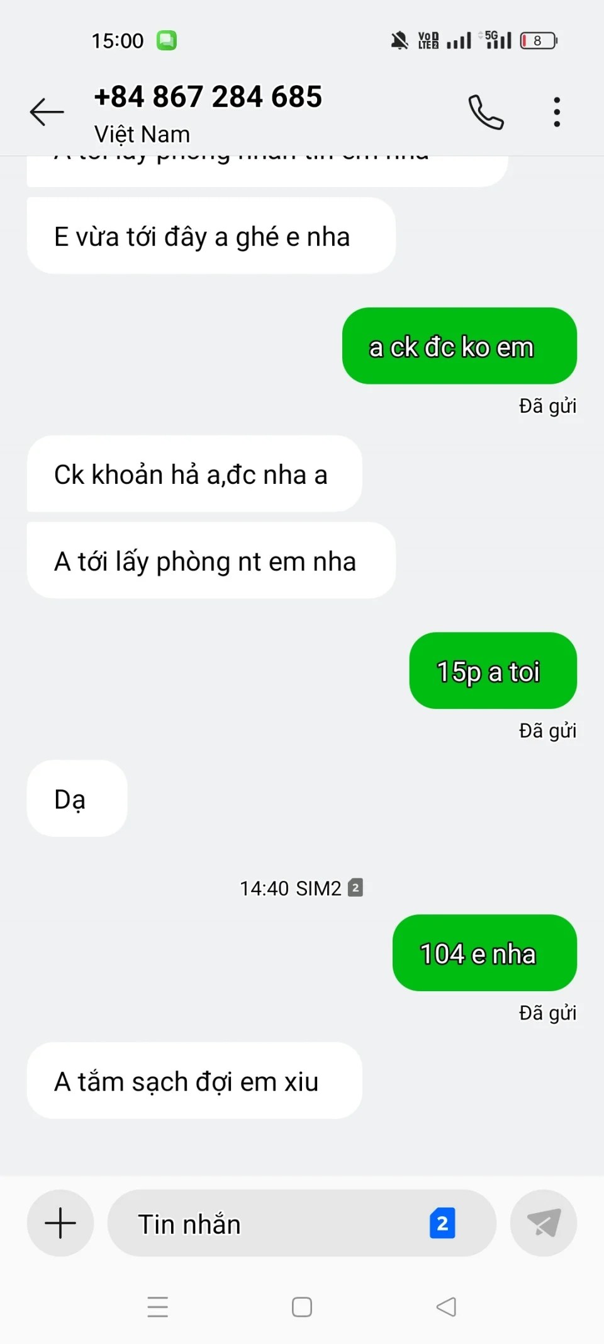604x1344 pixels.
Task: Tap the "Dạ" message bubble
Action: (x=77, y=798)
